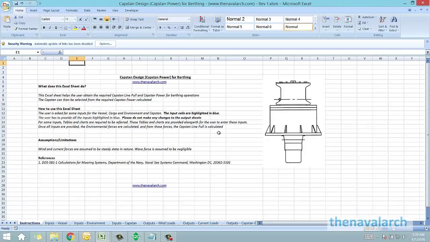
Task: Click the Decrease Font Size icon
Action: pyautogui.click(x=86, y=19)
